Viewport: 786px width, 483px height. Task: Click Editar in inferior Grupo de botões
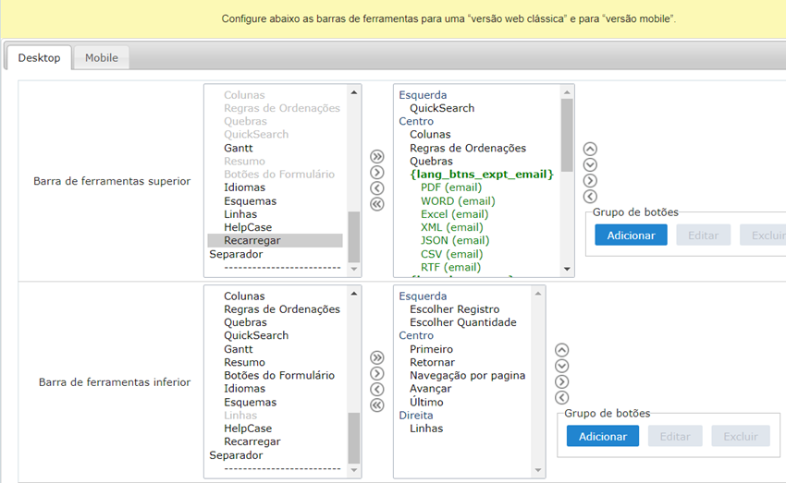point(675,437)
